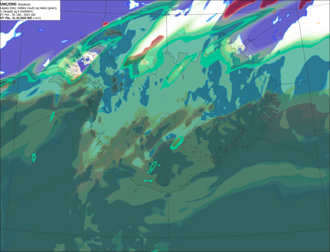This screenshot has height=252, width=330.
Task: Click the 'UWC/DINI: Skýjahula.' title text
Action: [x=15, y=4]
